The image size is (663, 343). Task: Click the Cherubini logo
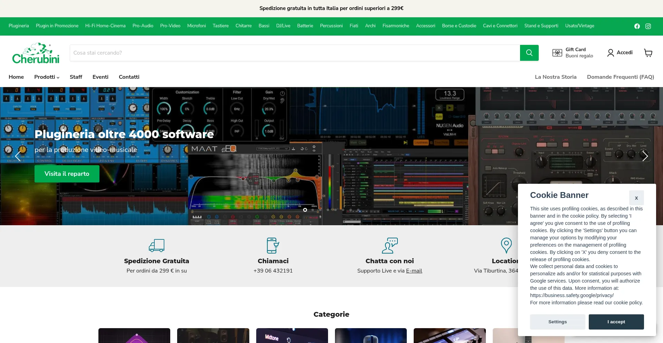coord(36,53)
